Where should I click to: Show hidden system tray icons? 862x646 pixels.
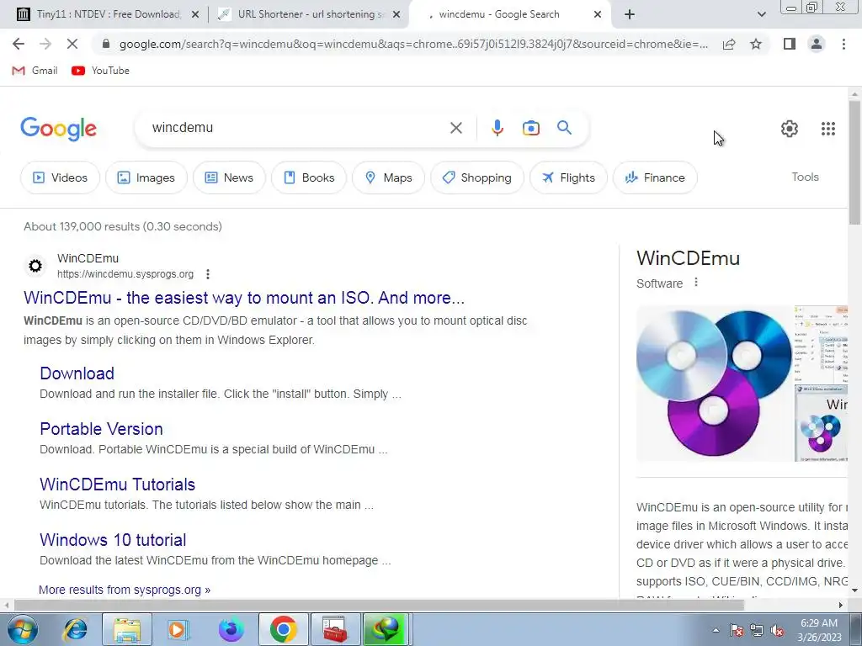(716, 630)
